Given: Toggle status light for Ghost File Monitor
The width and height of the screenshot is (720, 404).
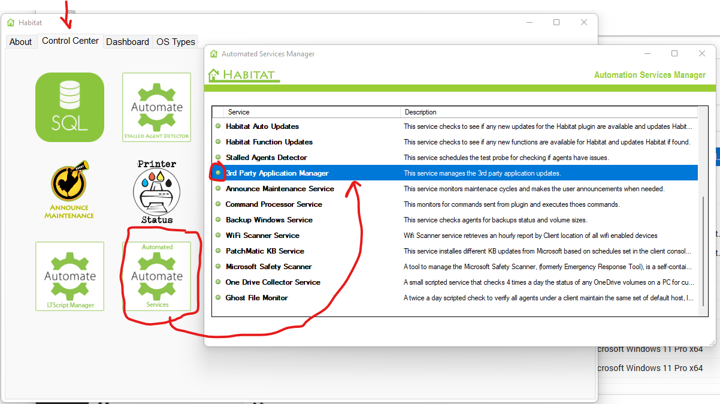Looking at the screenshot, I should coord(218,297).
